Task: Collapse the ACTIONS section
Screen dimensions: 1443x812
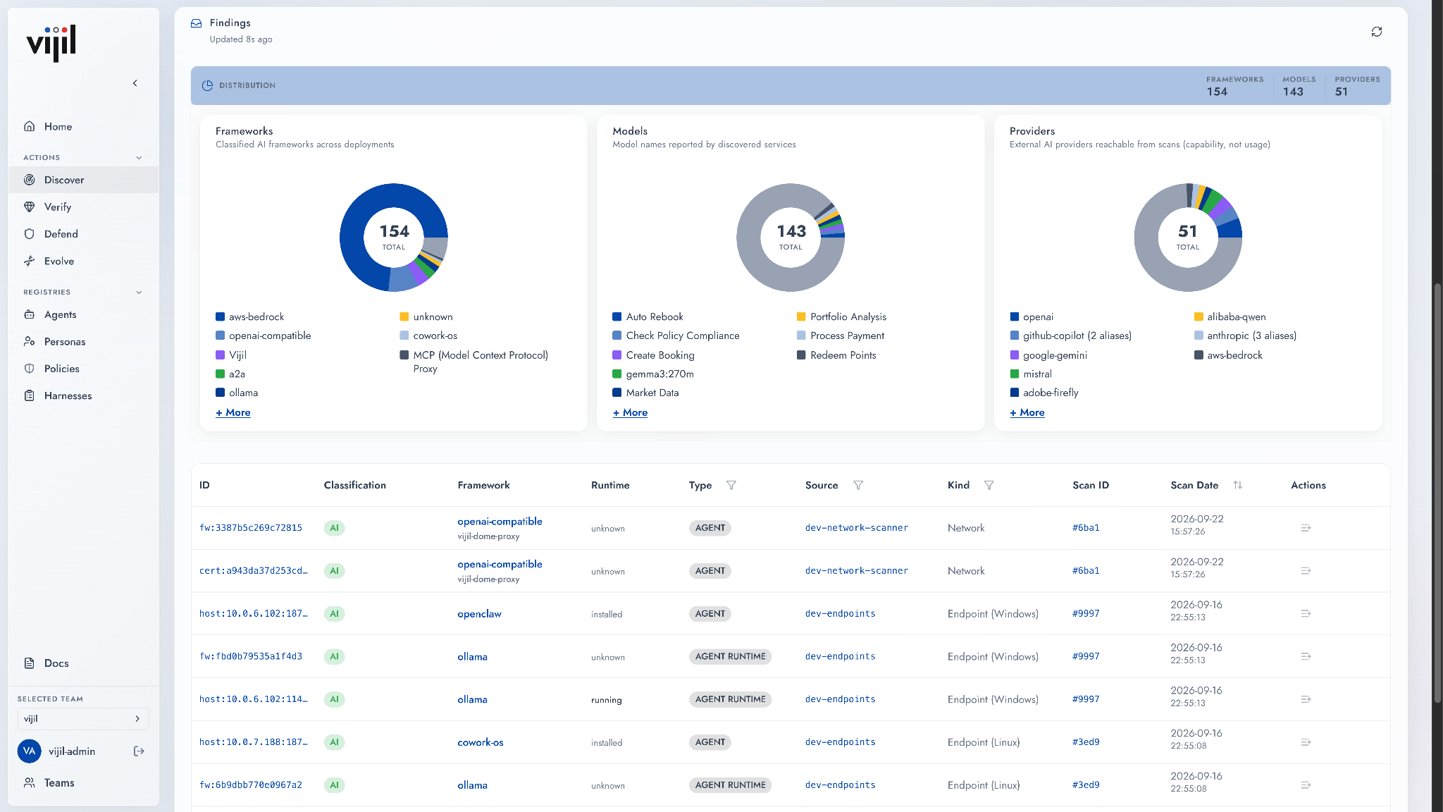Action: point(139,158)
